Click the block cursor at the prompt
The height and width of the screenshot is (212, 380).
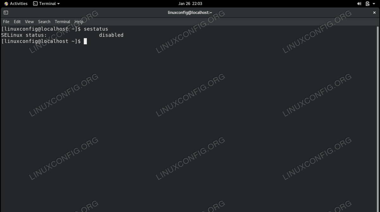(85, 41)
